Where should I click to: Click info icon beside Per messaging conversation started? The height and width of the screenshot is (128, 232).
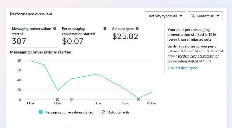(x=105, y=29)
